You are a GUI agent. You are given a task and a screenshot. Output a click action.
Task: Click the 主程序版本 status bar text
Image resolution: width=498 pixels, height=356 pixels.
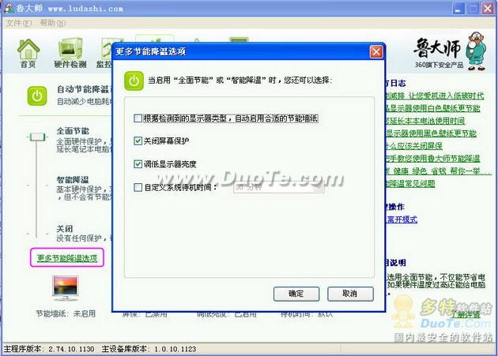[49, 349]
